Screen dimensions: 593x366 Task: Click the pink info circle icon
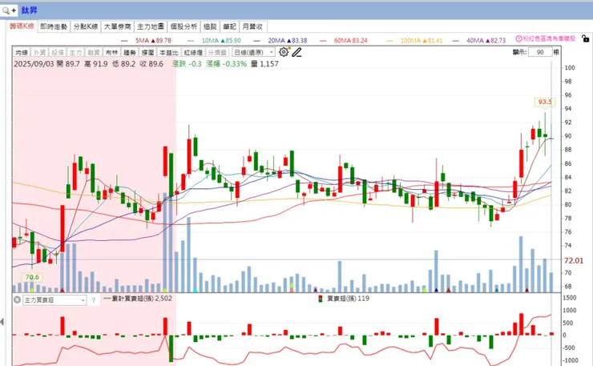[x=519, y=38]
